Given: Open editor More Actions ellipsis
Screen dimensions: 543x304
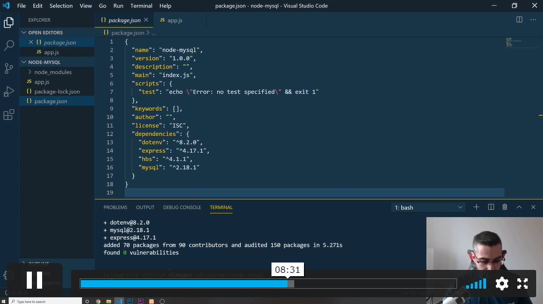Looking at the screenshot, I should 533,20.
